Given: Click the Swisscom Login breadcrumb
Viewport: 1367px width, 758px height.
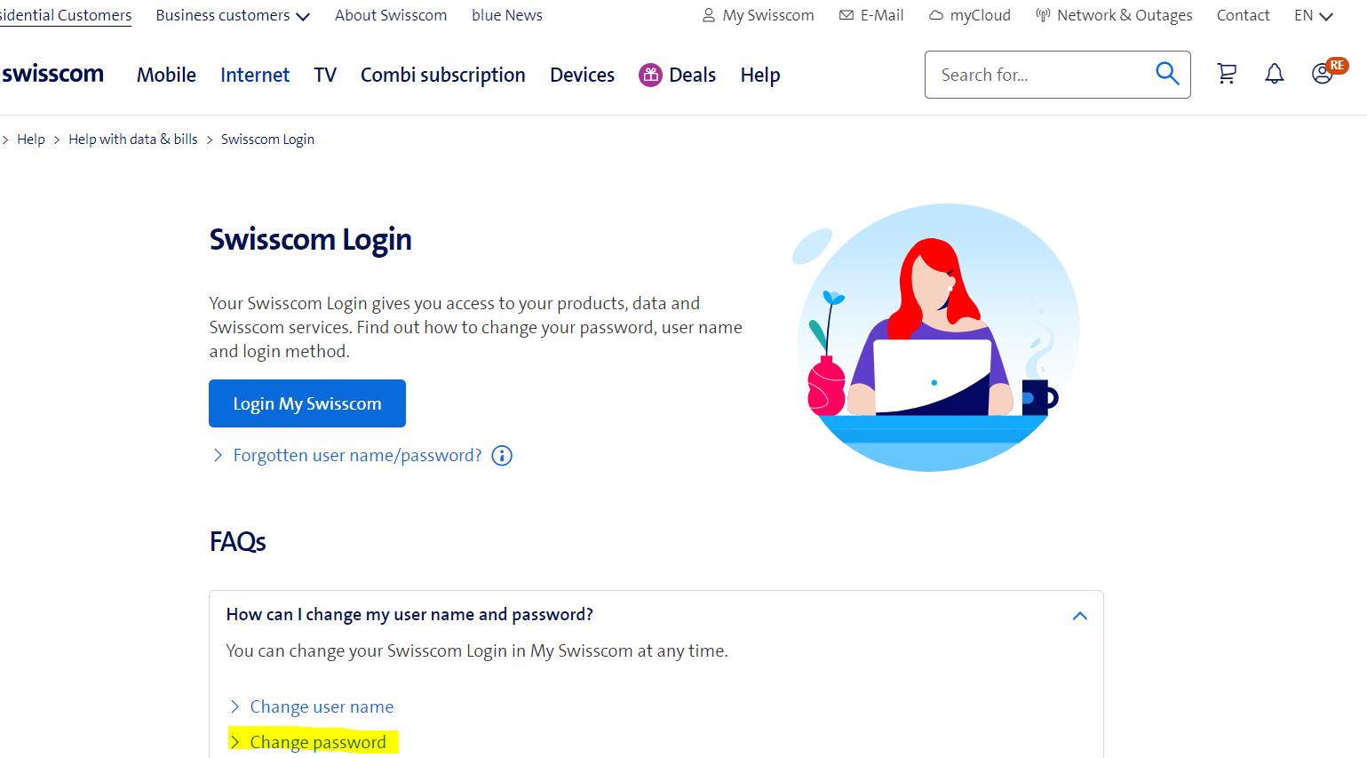Looking at the screenshot, I should pos(267,140).
